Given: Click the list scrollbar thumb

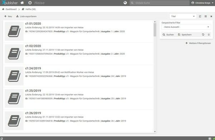Looking at the screenshot, I should click(x=155, y=30).
